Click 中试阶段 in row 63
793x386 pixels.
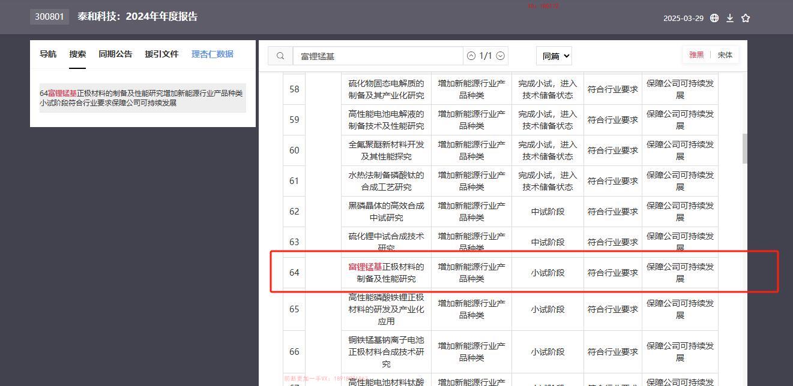point(547,242)
